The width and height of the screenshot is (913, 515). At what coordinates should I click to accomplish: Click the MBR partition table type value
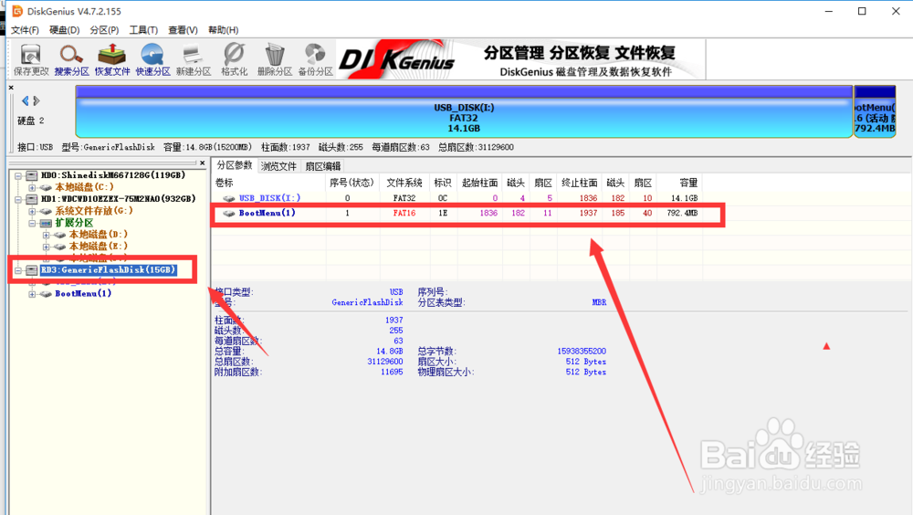click(599, 302)
